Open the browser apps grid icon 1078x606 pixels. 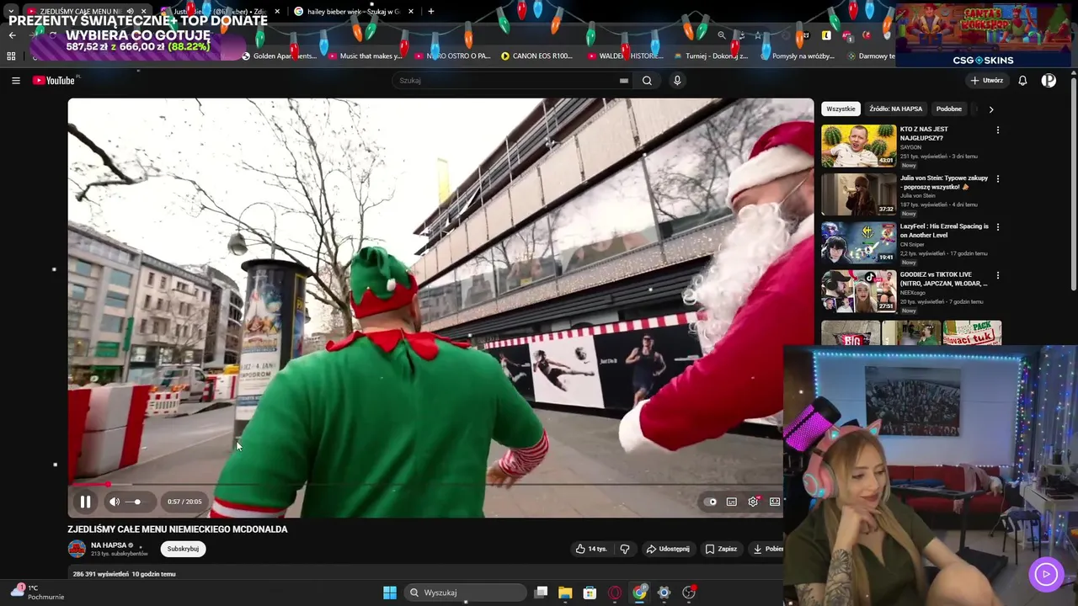click(x=11, y=56)
